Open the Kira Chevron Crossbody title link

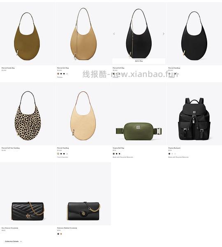10,228
